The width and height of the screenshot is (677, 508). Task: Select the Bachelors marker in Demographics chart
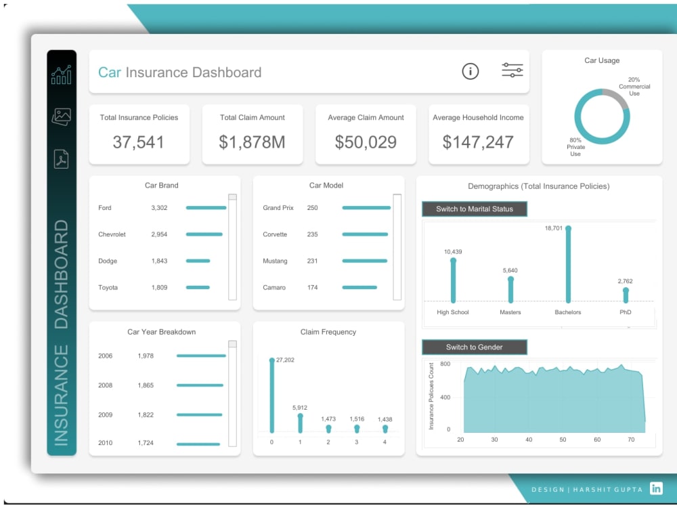click(568, 264)
